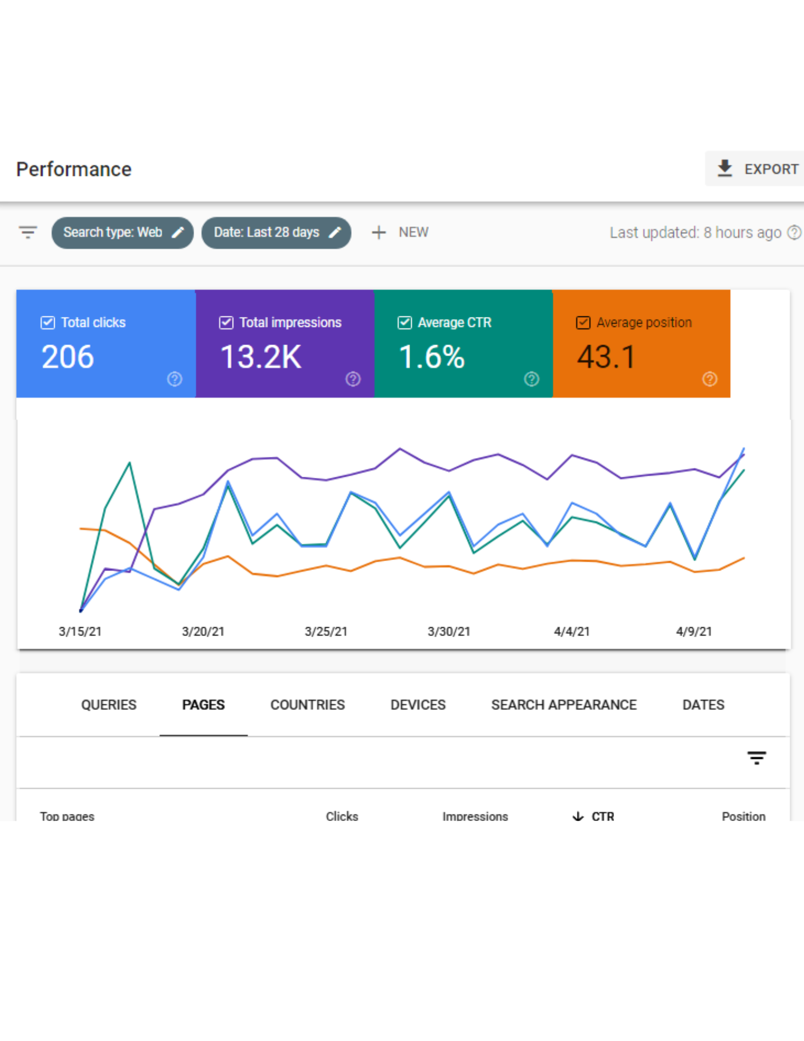Click the Last updated: 8 hours ago text

coord(695,232)
